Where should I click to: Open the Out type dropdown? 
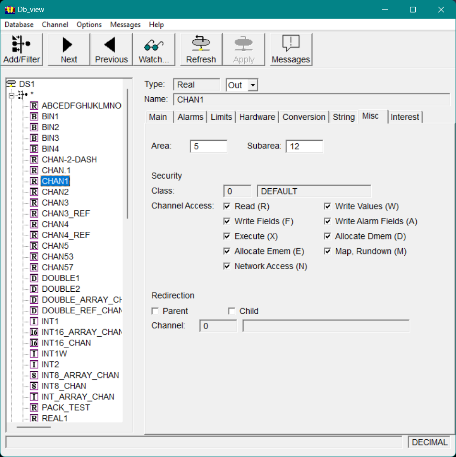[x=253, y=85]
